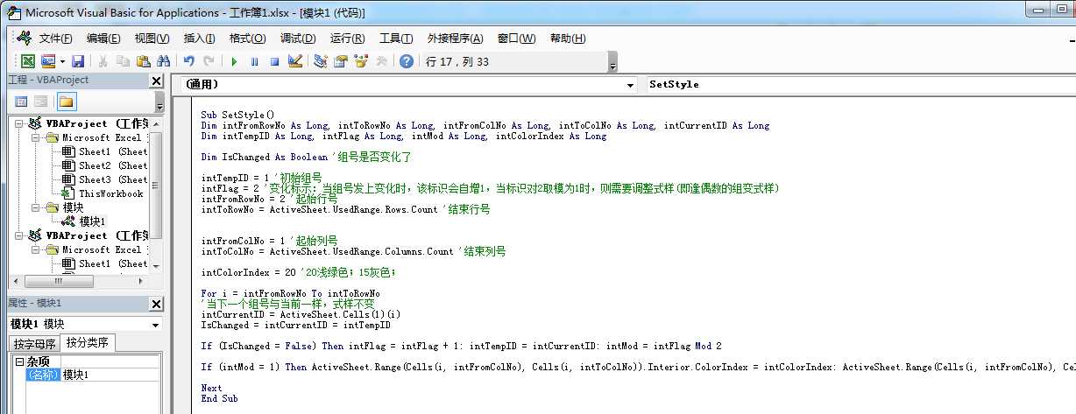
Task: Open Find with the binoculars icon
Action: (x=163, y=61)
